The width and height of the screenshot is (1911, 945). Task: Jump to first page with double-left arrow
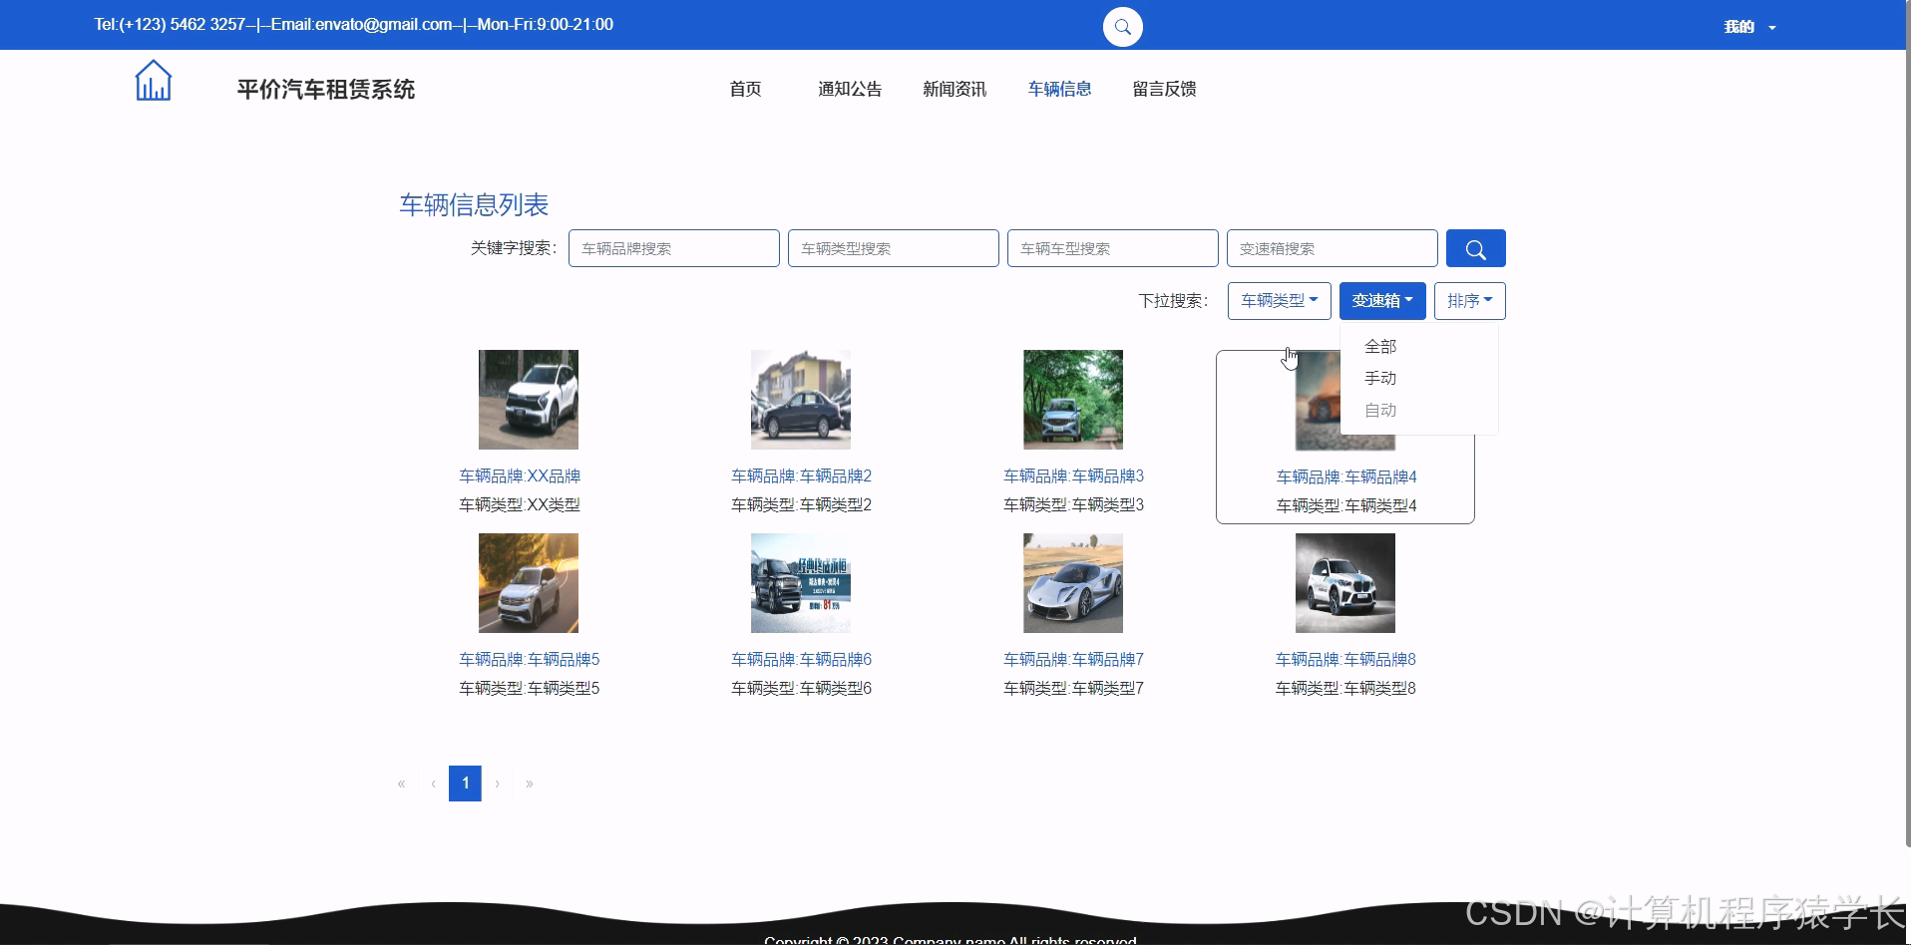[x=401, y=784]
